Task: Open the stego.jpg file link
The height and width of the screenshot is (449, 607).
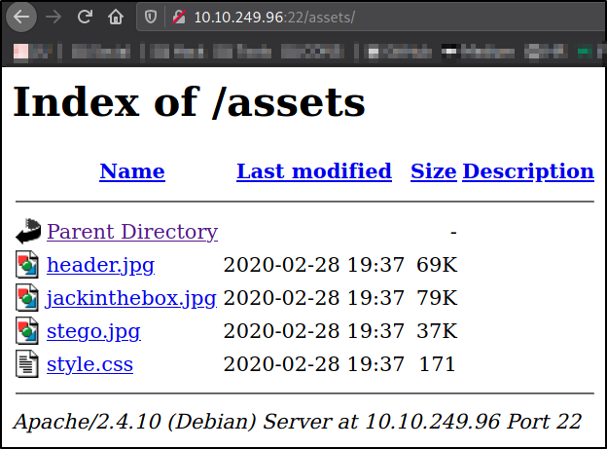Action: [x=93, y=331]
